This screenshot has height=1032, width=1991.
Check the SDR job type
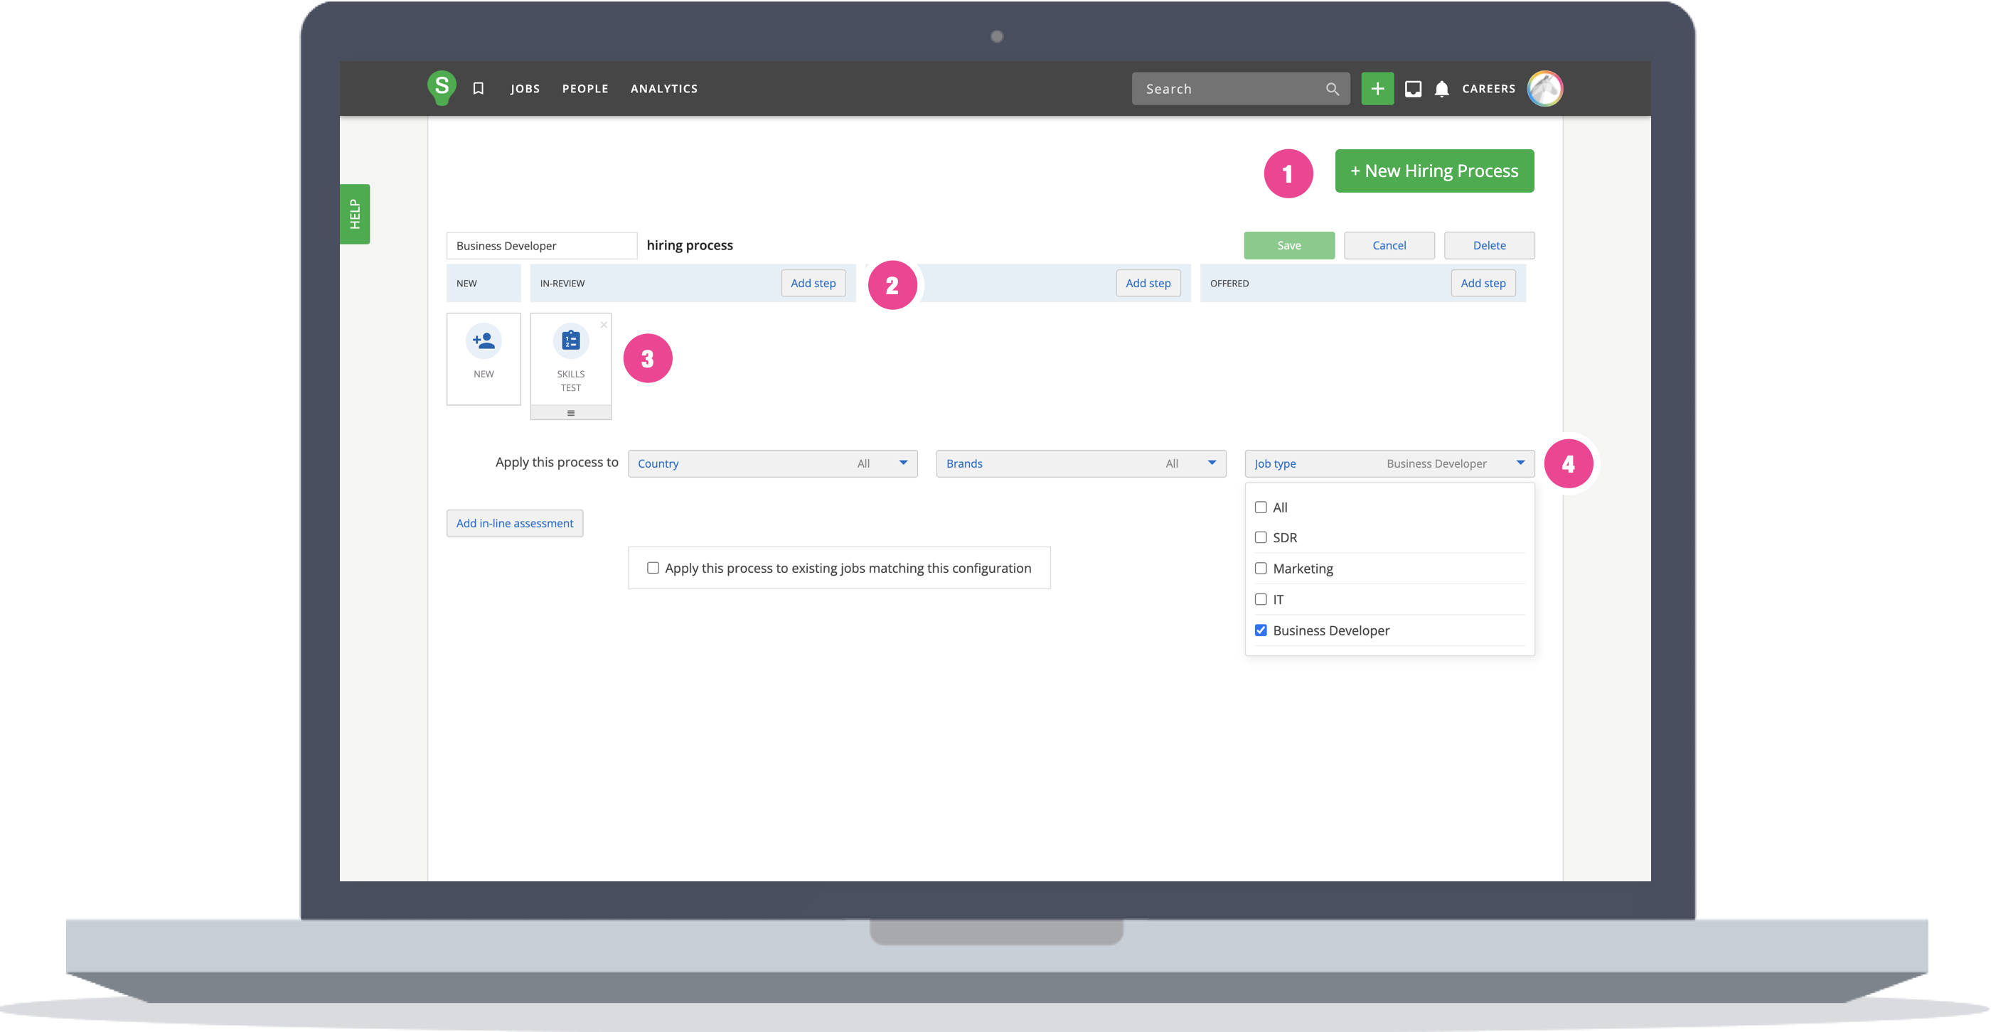pos(1261,537)
